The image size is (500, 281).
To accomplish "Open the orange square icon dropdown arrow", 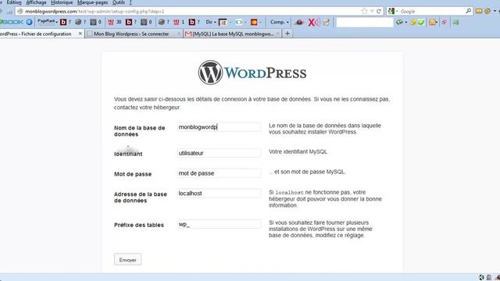I will pyautogui.click(x=260, y=23).
